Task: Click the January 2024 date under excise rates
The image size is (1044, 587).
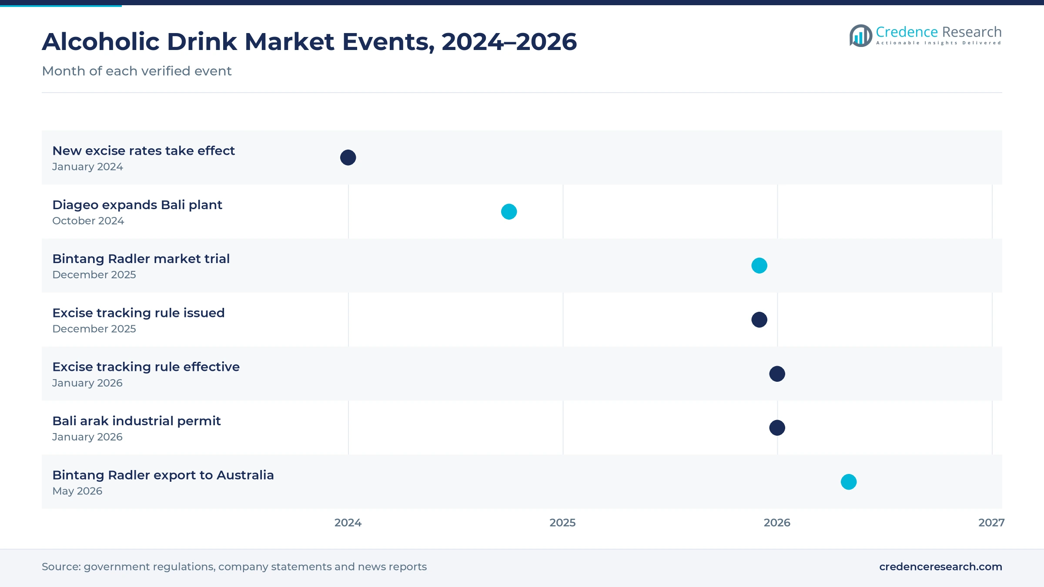Action: point(87,167)
